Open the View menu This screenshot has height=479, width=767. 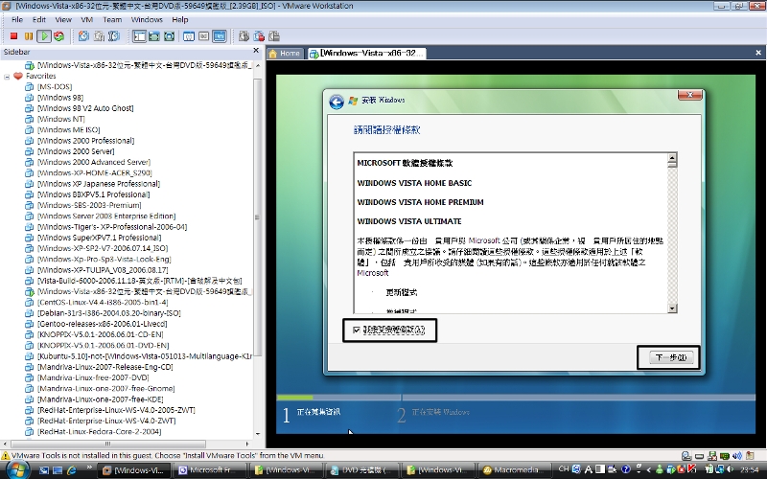(x=63, y=19)
